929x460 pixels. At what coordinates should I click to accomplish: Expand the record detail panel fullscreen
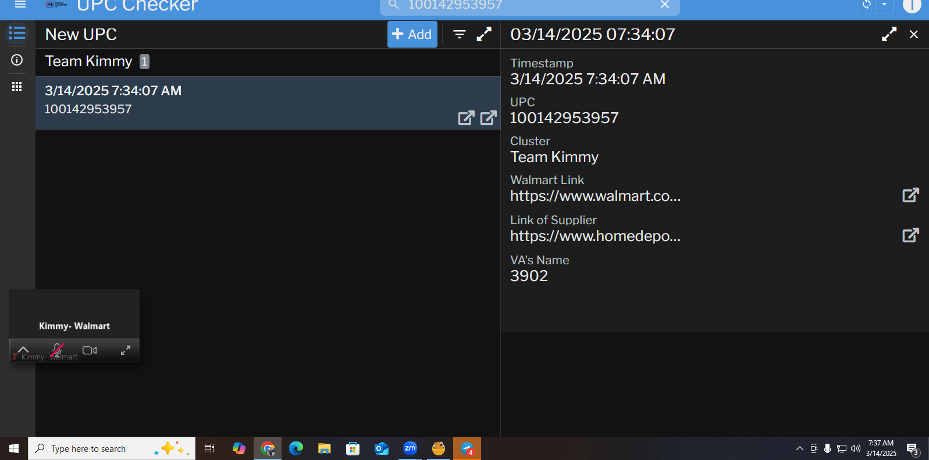pos(889,34)
